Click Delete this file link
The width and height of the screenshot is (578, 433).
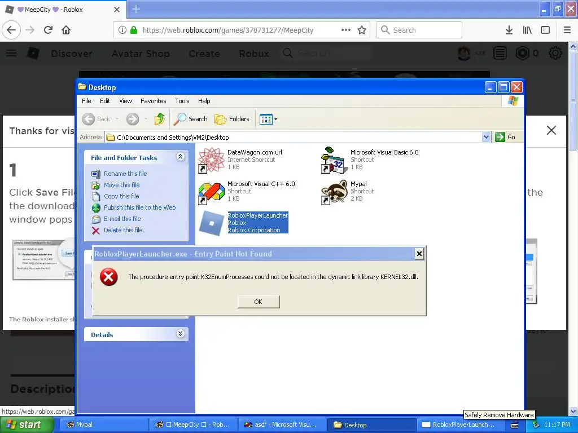pos(123,230)
